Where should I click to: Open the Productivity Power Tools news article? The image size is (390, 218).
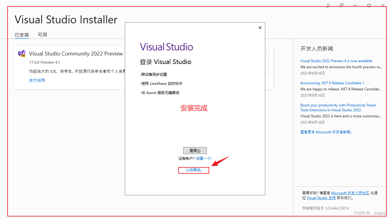[338, 107]
